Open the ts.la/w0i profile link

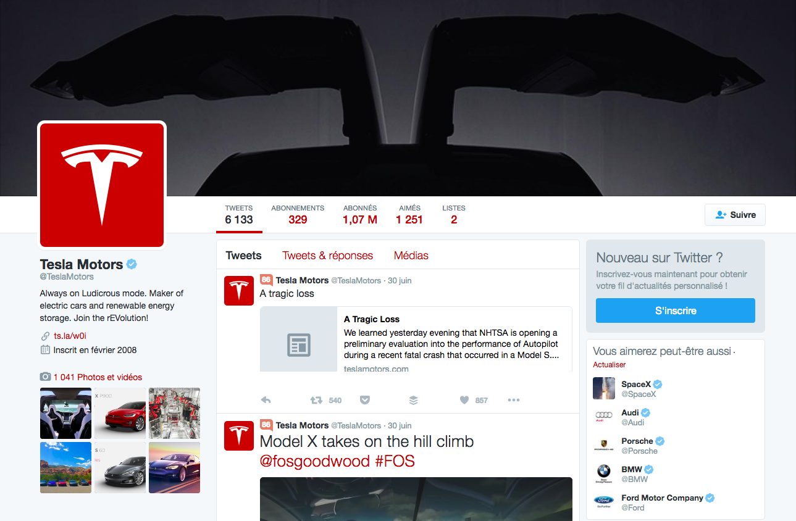(x=70, y=336)
